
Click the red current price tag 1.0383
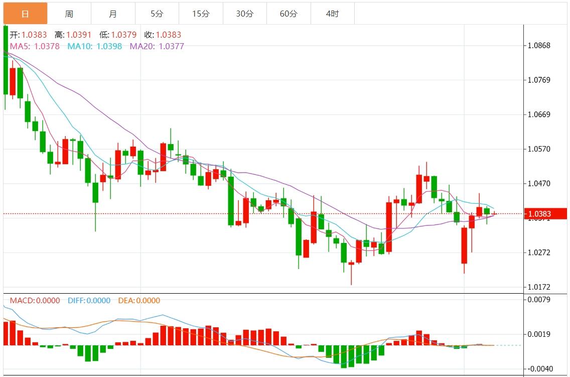[x=545, y=214]
